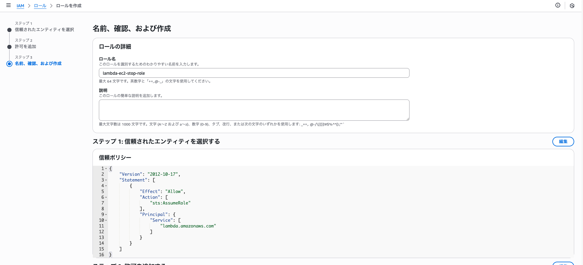Viewport: 583px width, 265px height.
Task: Open 信頼されたエンティティを選択 step
Action: point(44,30)
